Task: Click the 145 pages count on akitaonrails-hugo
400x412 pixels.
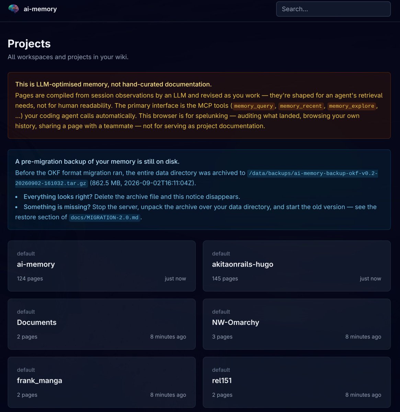Action: pos(225,278)
